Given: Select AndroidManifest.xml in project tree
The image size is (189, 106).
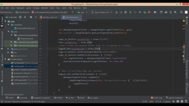Looking at the screenshot, I should [x=25, y=28].
